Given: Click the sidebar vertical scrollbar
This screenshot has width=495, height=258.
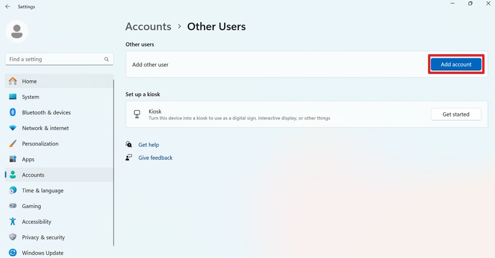Looking at the screenshot, I should tap(114, 162).
